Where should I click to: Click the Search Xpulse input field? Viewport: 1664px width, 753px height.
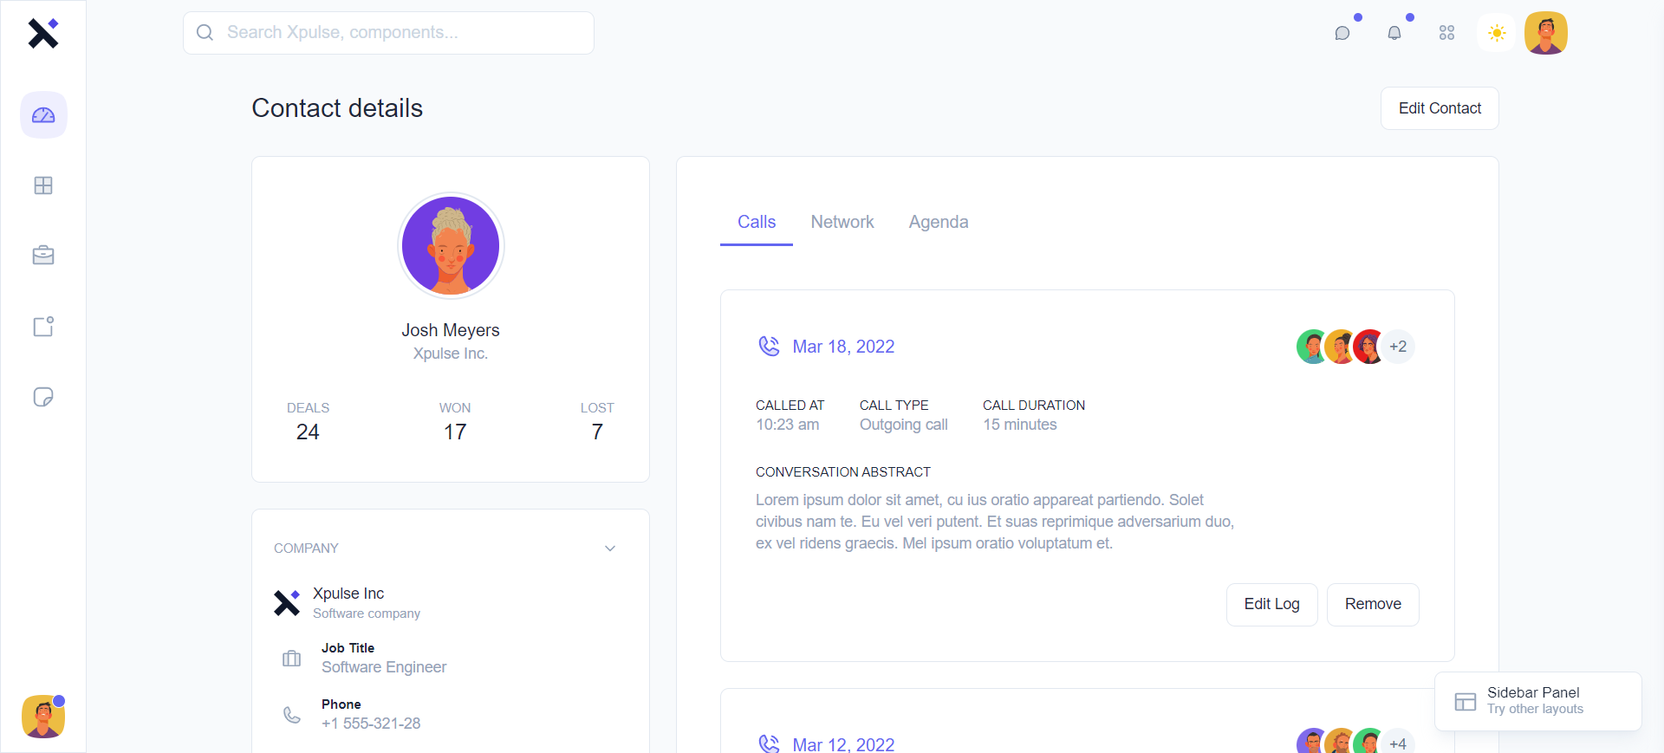click(x=388, y=33)
